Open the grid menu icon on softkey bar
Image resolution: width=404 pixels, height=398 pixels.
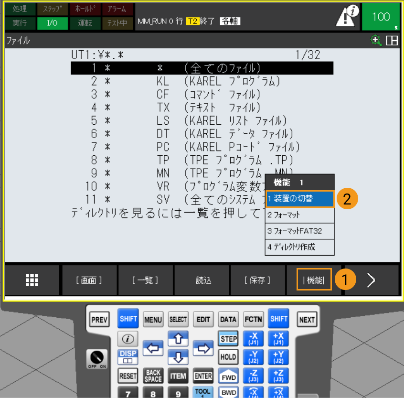point(32,280)
